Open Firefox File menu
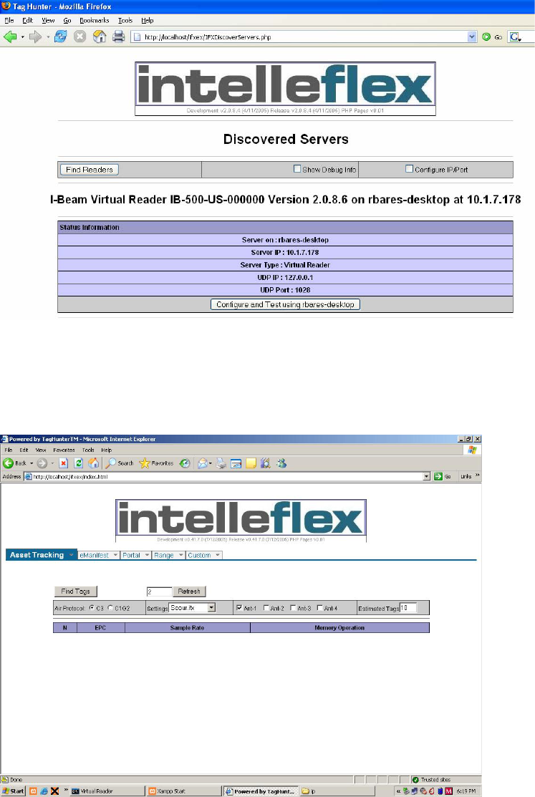 (x=9, y=20)
